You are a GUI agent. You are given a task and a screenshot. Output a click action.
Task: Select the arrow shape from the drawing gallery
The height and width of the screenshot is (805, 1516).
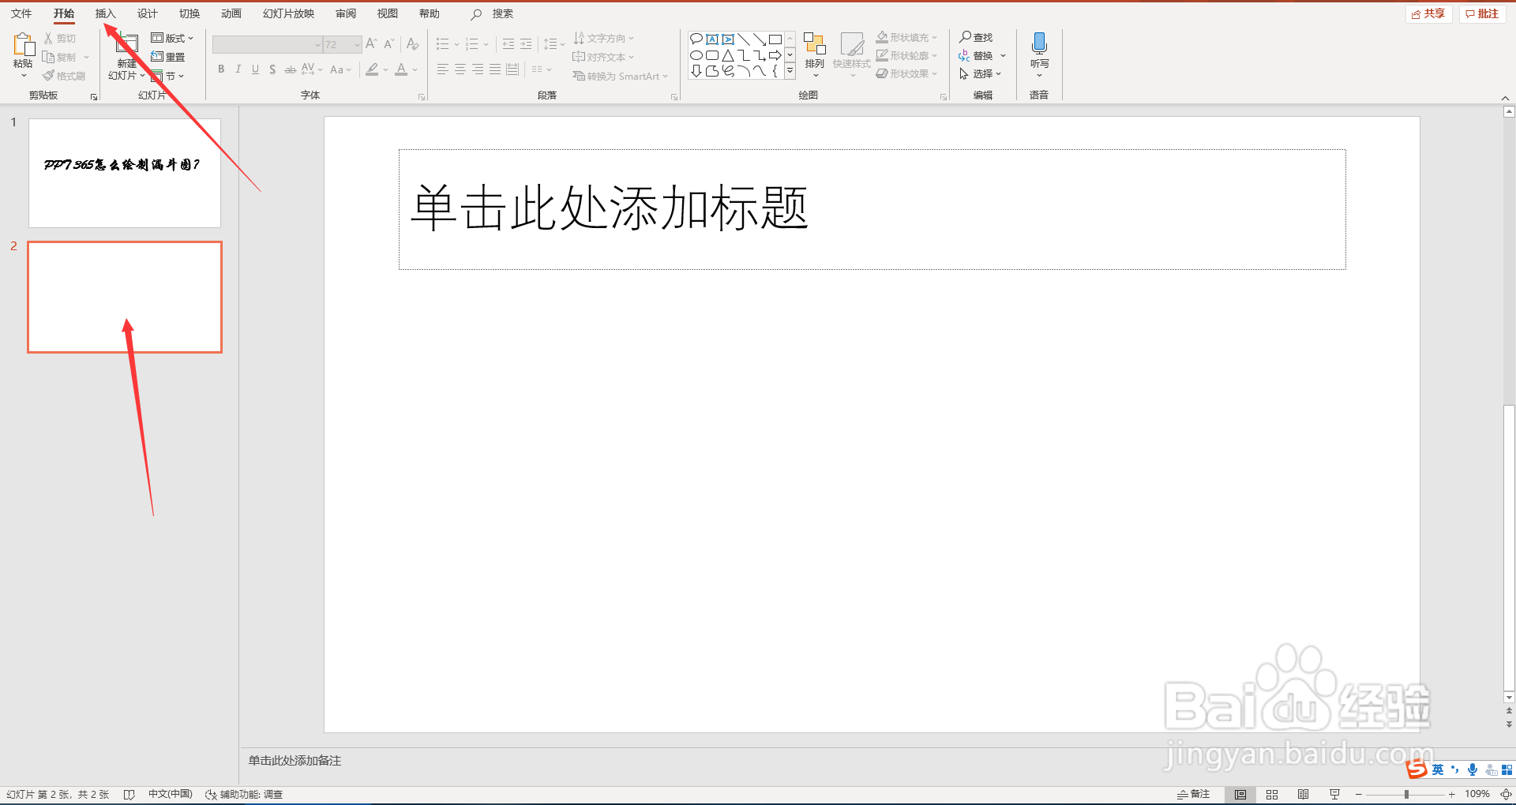coord(776,55)
